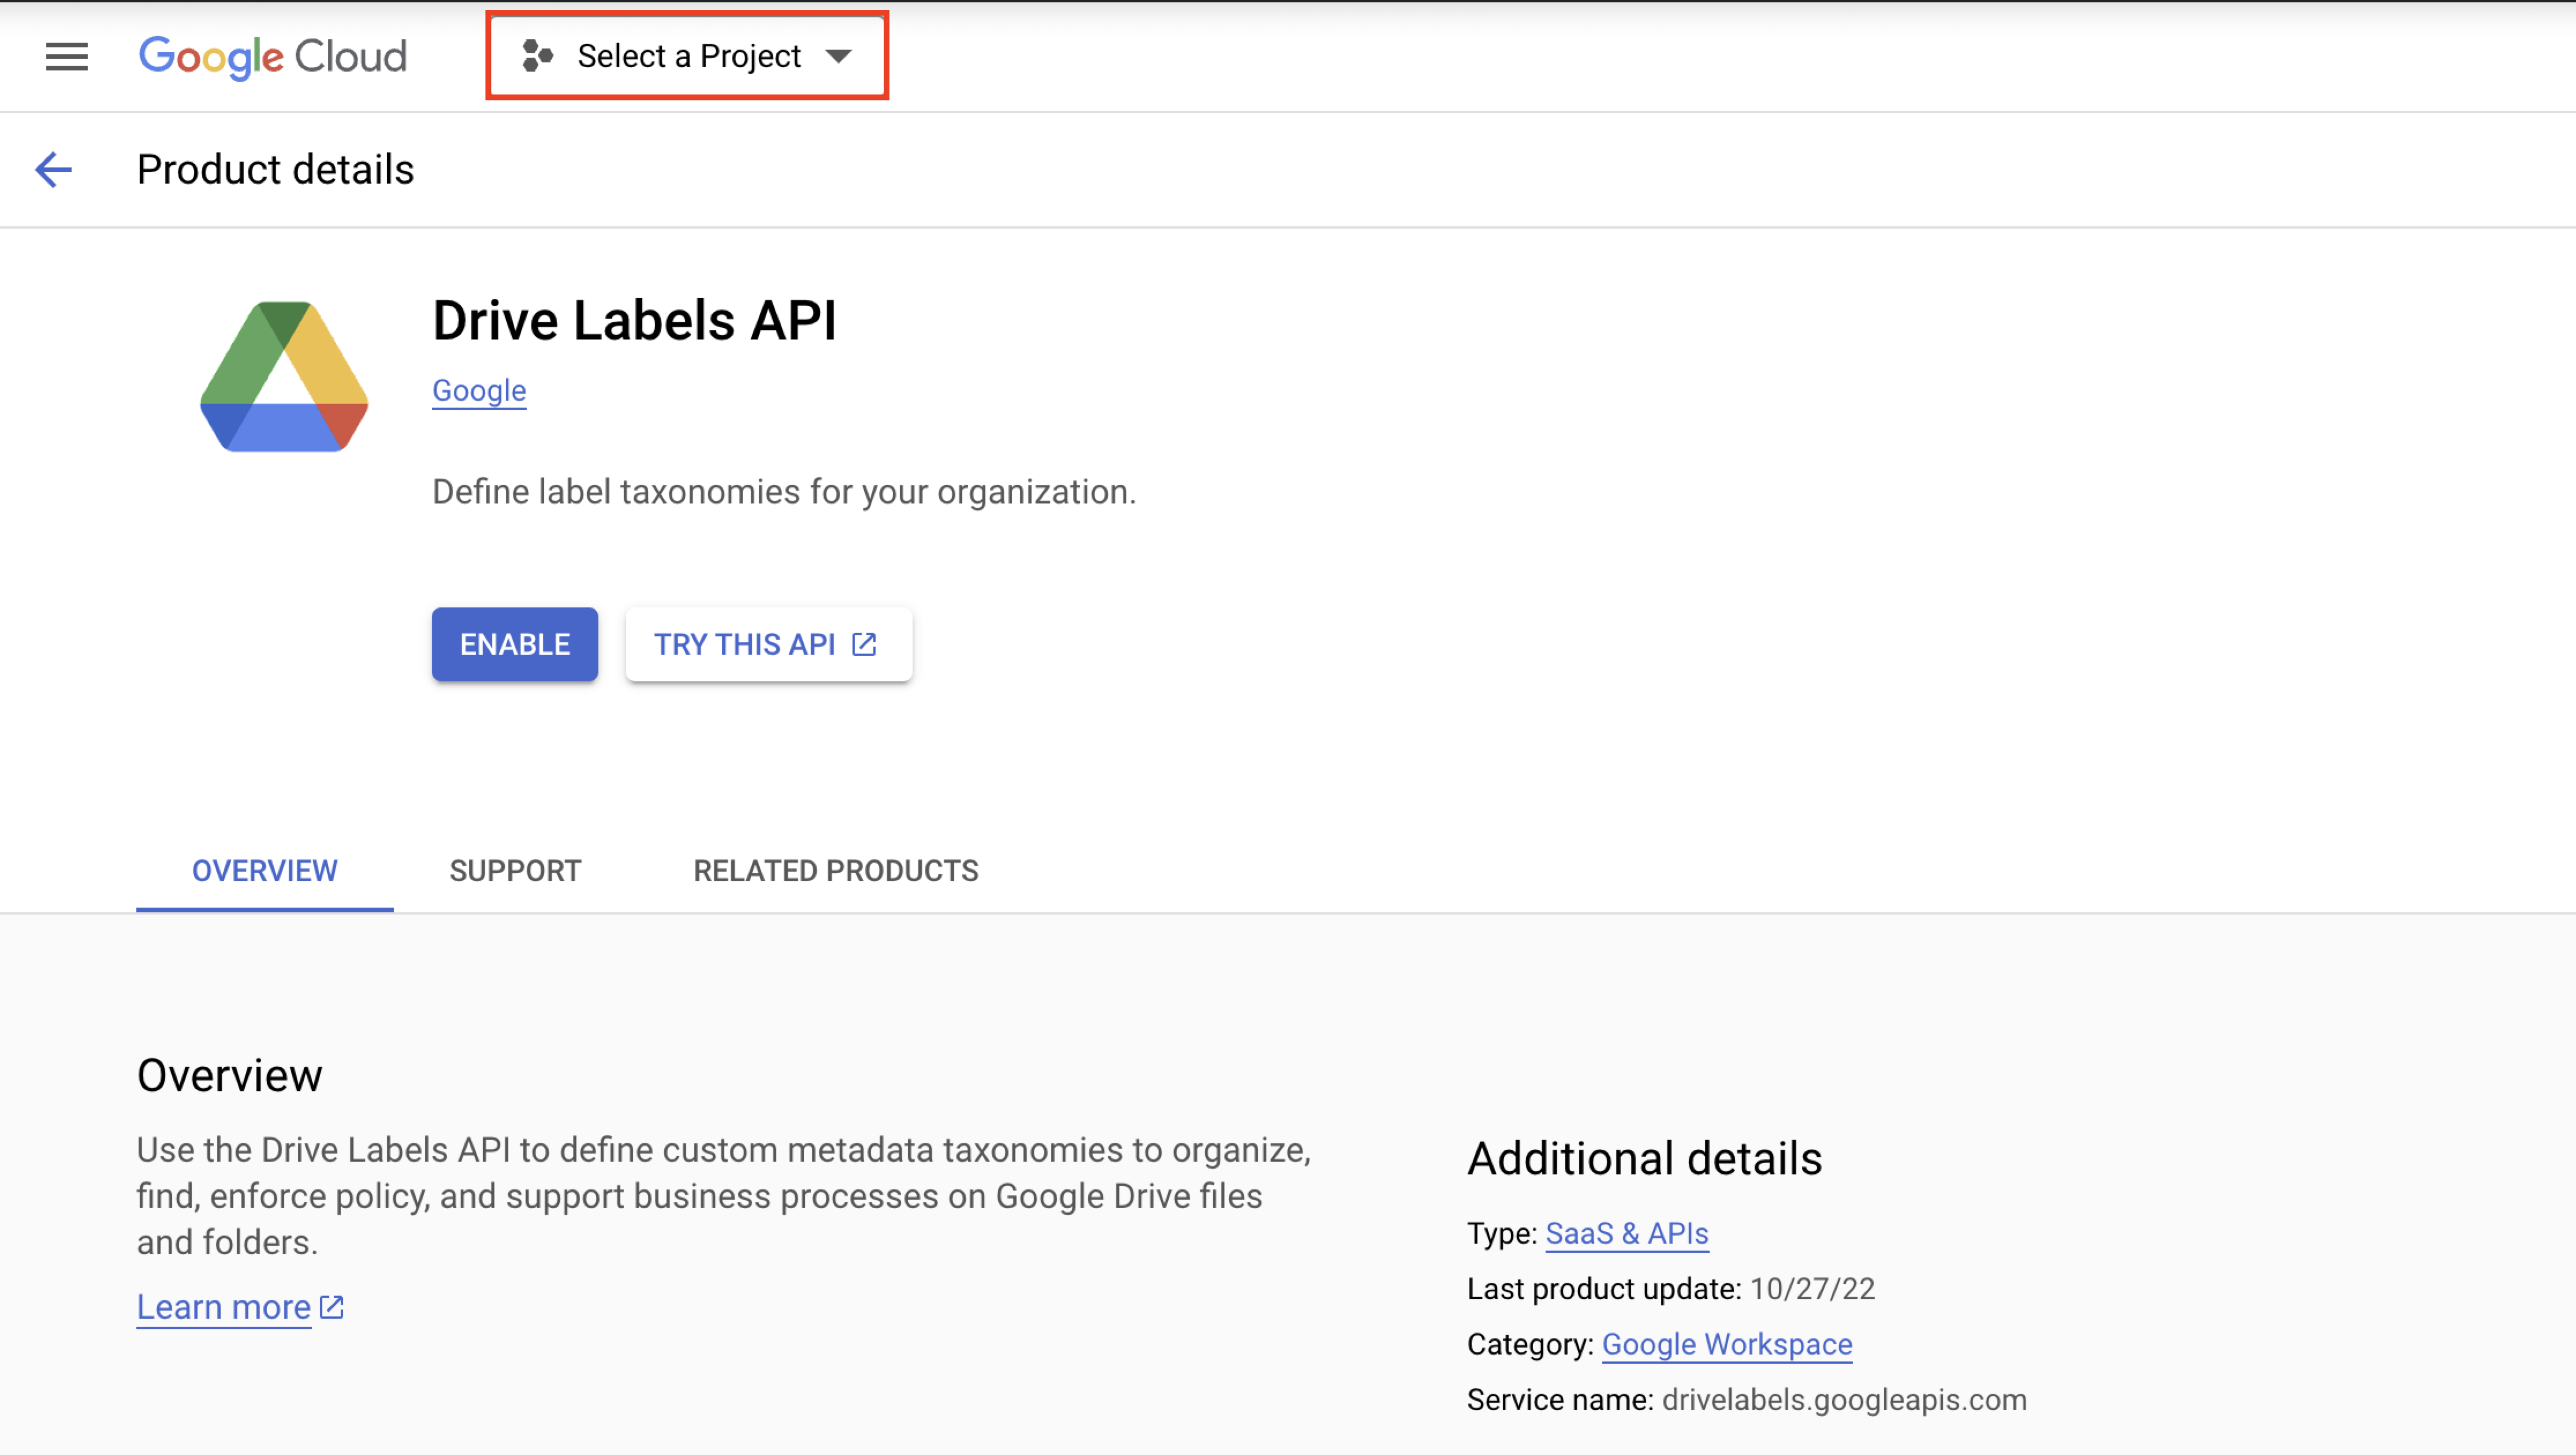This screenshot has height=1455, width=2576.
Task: Switch to the Support tab
Action: [x=515, y=871]
